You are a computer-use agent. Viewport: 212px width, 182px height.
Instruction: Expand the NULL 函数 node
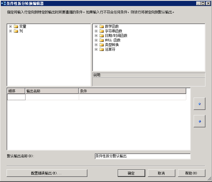point(96,40)
